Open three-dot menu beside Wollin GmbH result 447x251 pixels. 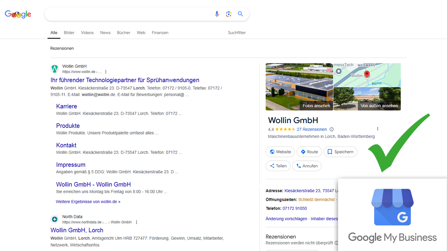click(x=106, y=72)
